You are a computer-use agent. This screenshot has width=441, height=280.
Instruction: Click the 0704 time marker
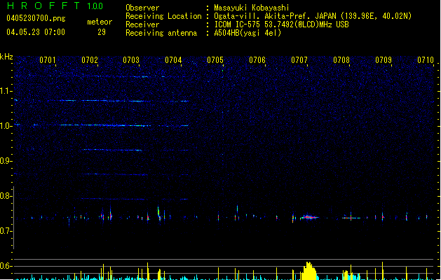point(173,60)
